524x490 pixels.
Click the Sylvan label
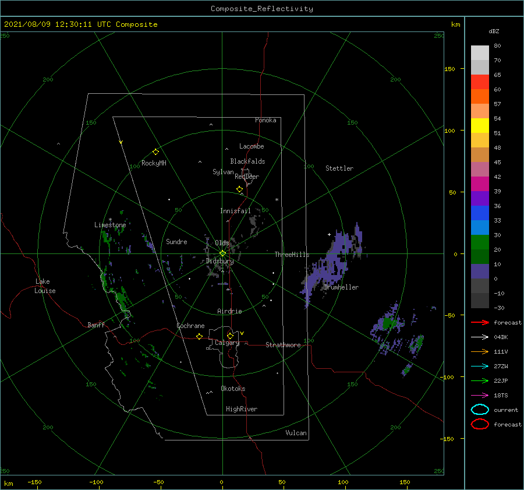point(223,172)
